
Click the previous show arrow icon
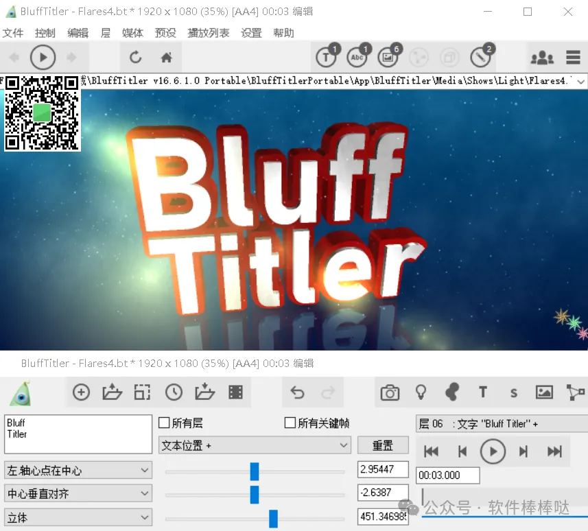(x=14, y=58)
